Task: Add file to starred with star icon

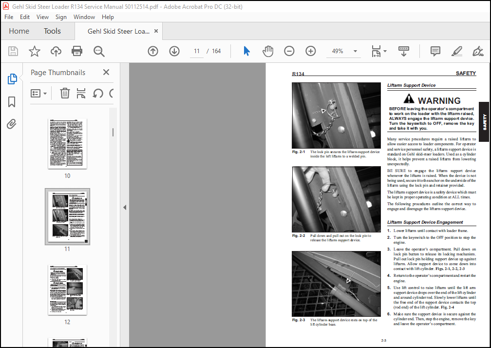Action: [35, 51]
